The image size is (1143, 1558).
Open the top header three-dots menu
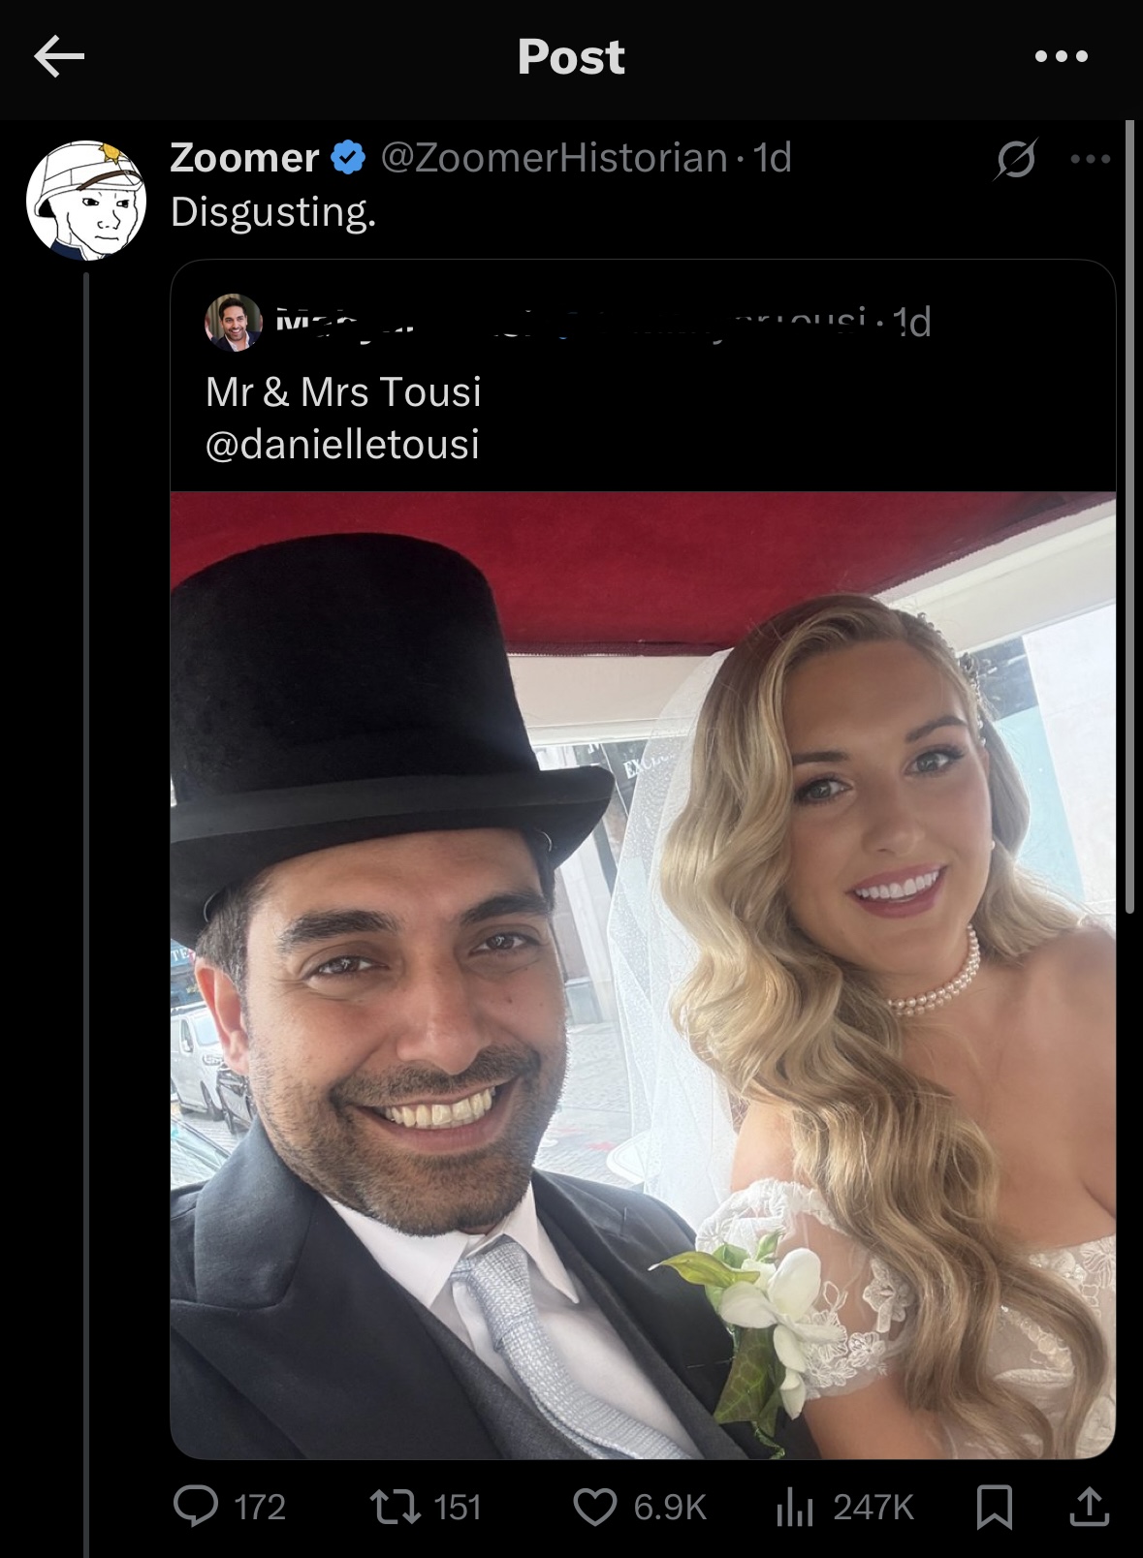[x=1061, y=57]
